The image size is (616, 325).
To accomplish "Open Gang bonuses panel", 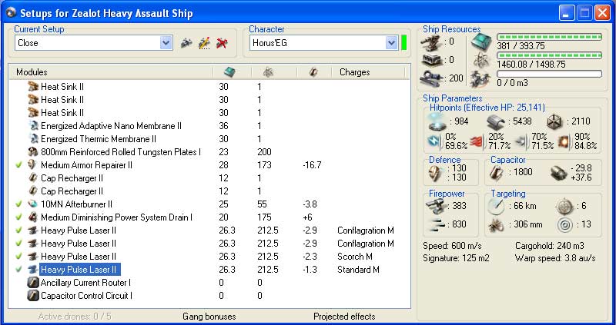I will click(209, 316).
